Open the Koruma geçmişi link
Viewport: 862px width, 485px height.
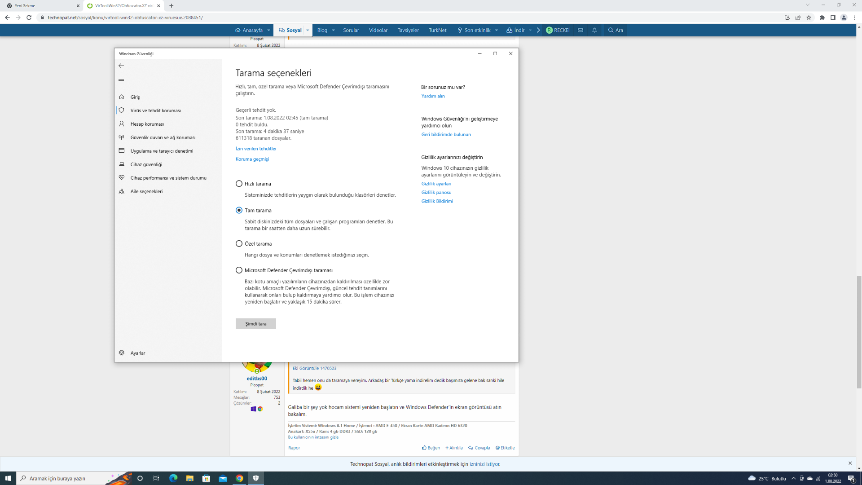pyautogui.click(x=252, y=159)
